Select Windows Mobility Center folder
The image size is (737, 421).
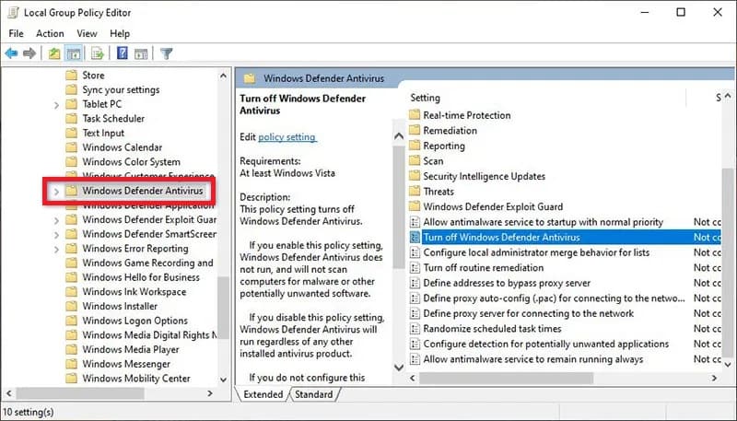coord(136,379)
